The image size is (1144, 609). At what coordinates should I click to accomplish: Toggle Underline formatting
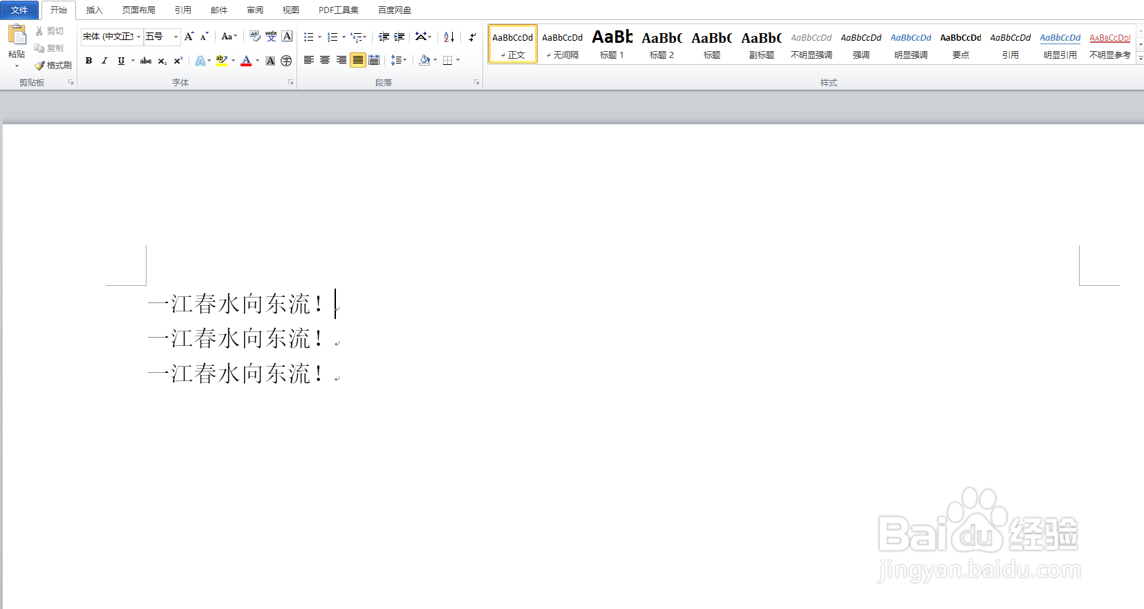pyautogui.click(x=121, y=61)
